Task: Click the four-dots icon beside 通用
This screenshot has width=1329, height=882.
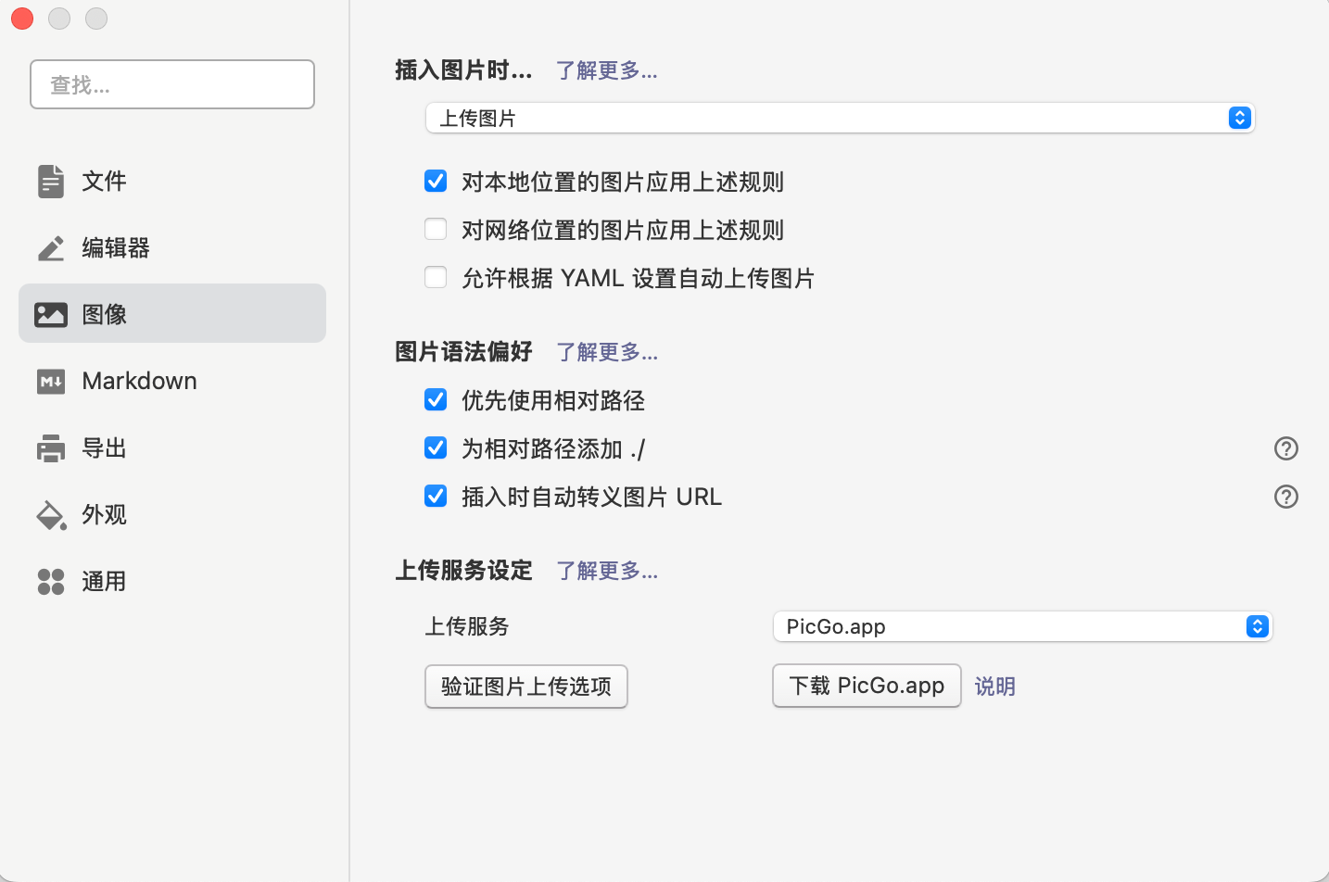Action: click(x=51, y=582)
